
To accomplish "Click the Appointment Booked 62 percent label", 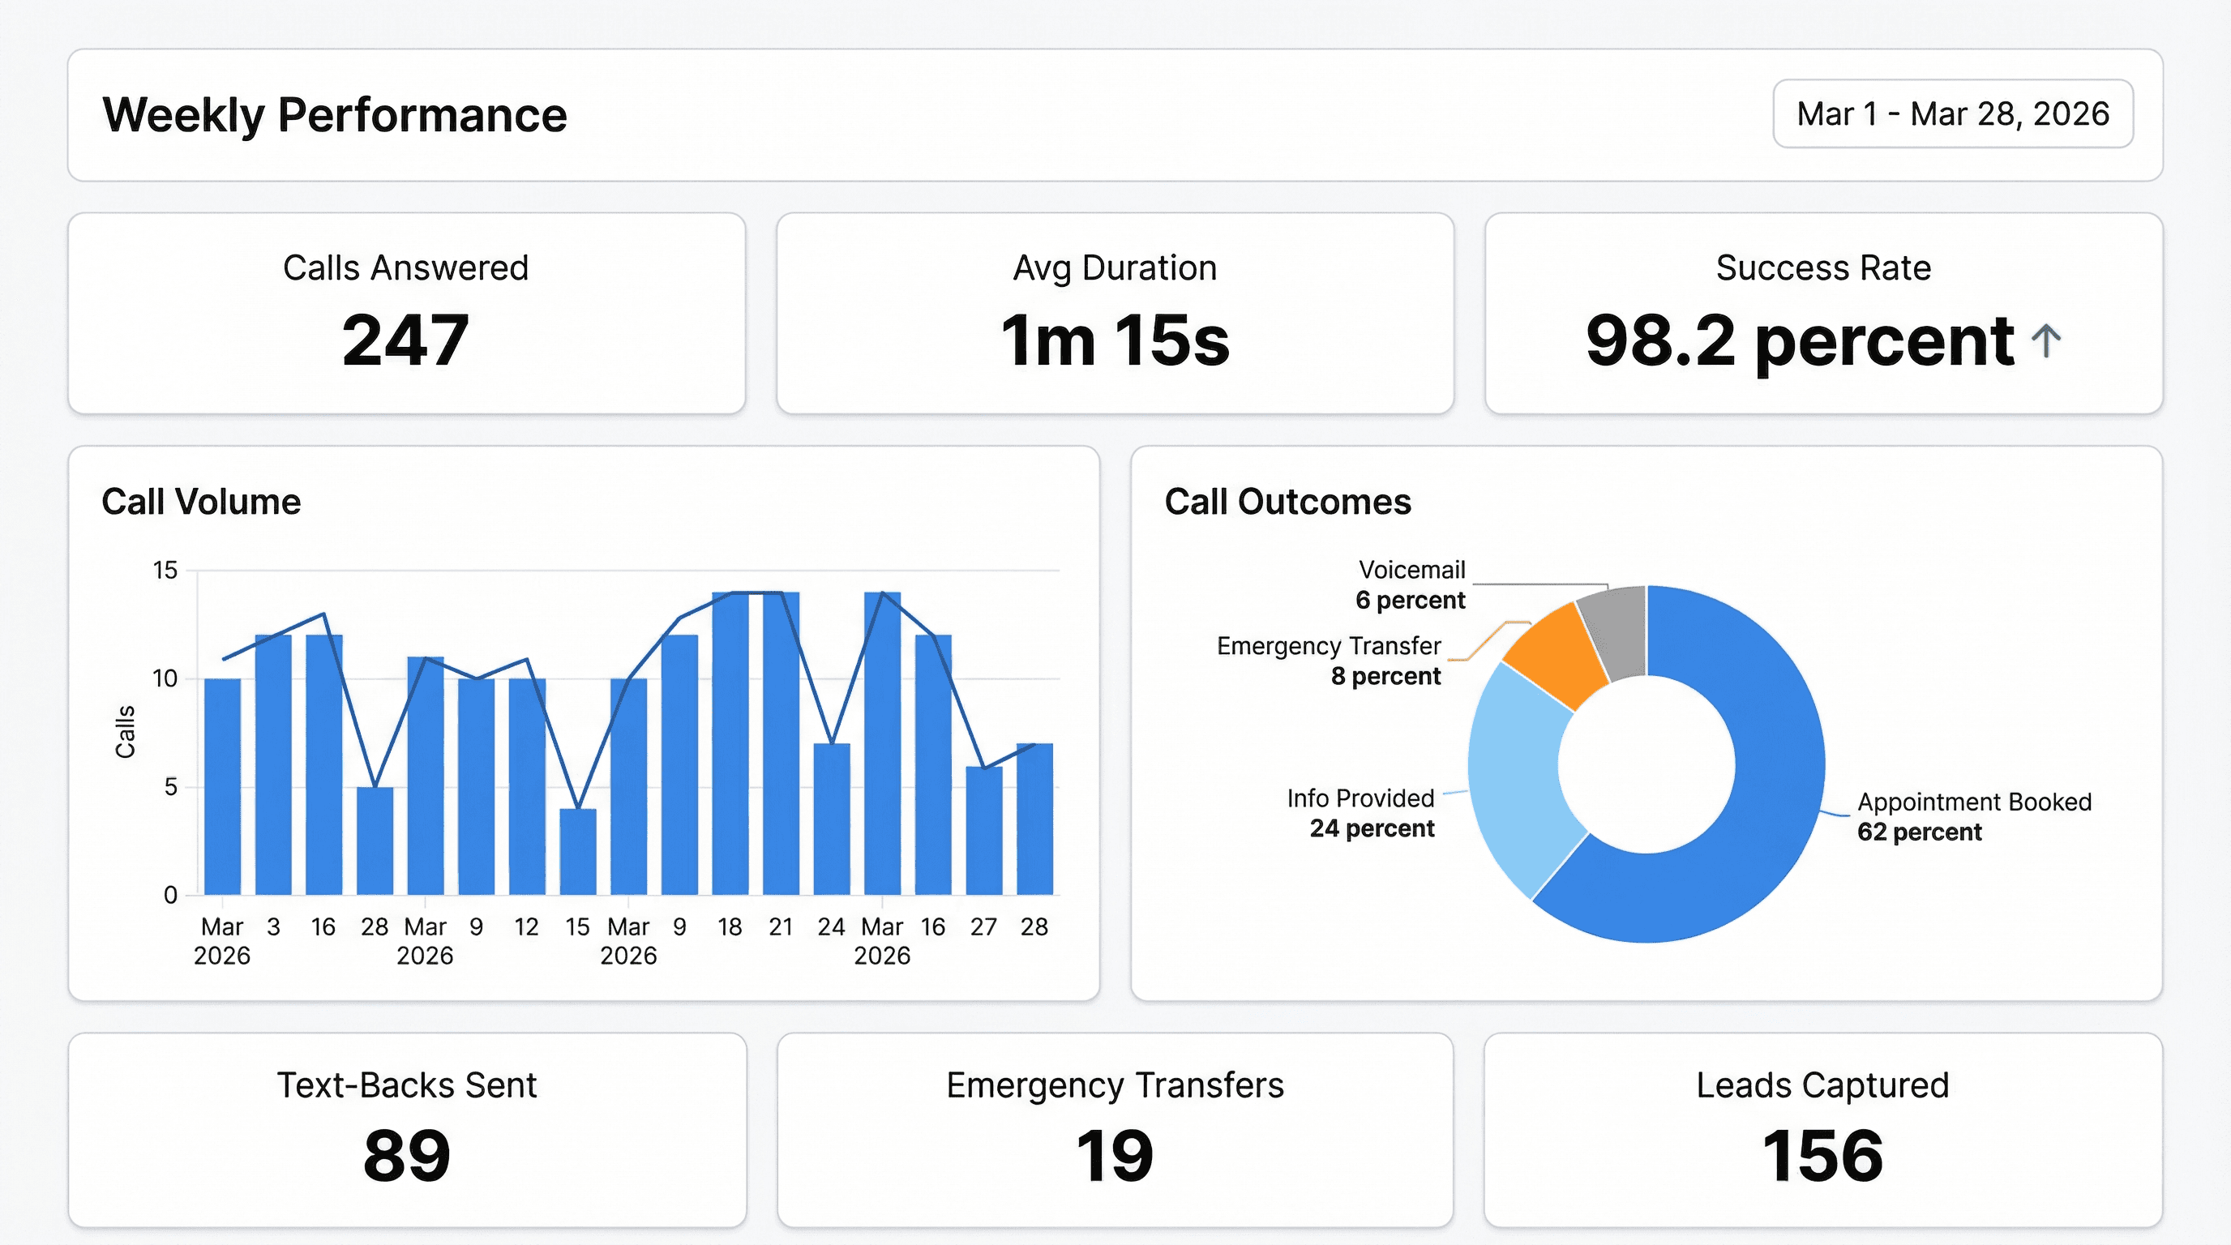I will 1973,816.
